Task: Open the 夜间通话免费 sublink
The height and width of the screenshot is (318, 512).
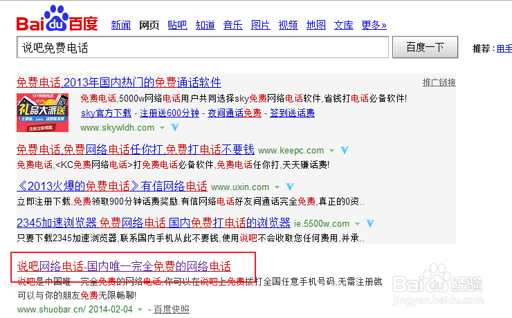Action: click(235, 113)
